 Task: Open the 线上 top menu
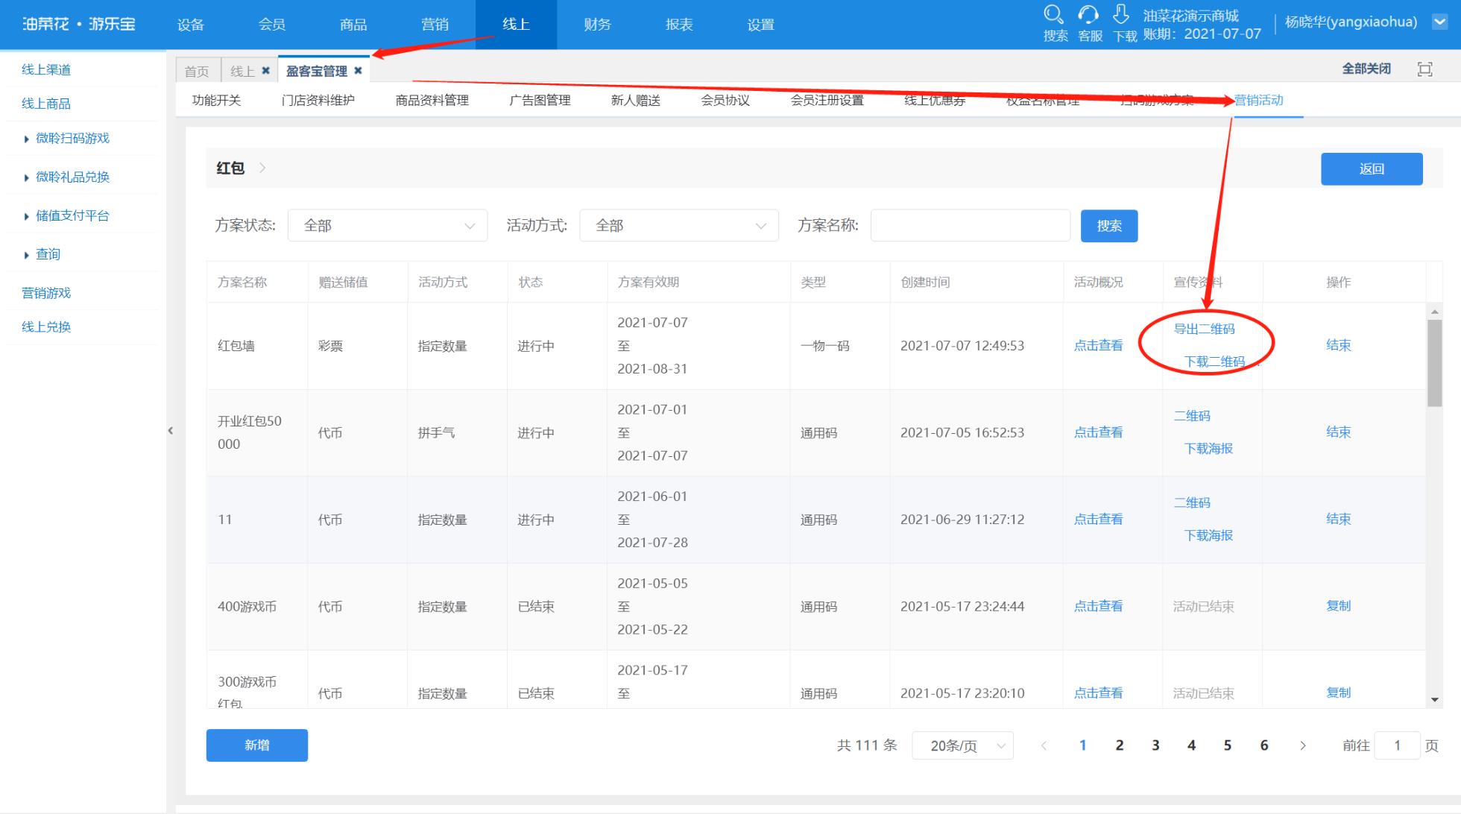[x=516, y=25]
